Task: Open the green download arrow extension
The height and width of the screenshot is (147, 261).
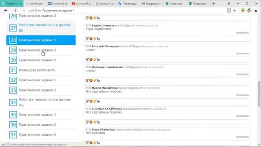Action: (x=243, y=10)
